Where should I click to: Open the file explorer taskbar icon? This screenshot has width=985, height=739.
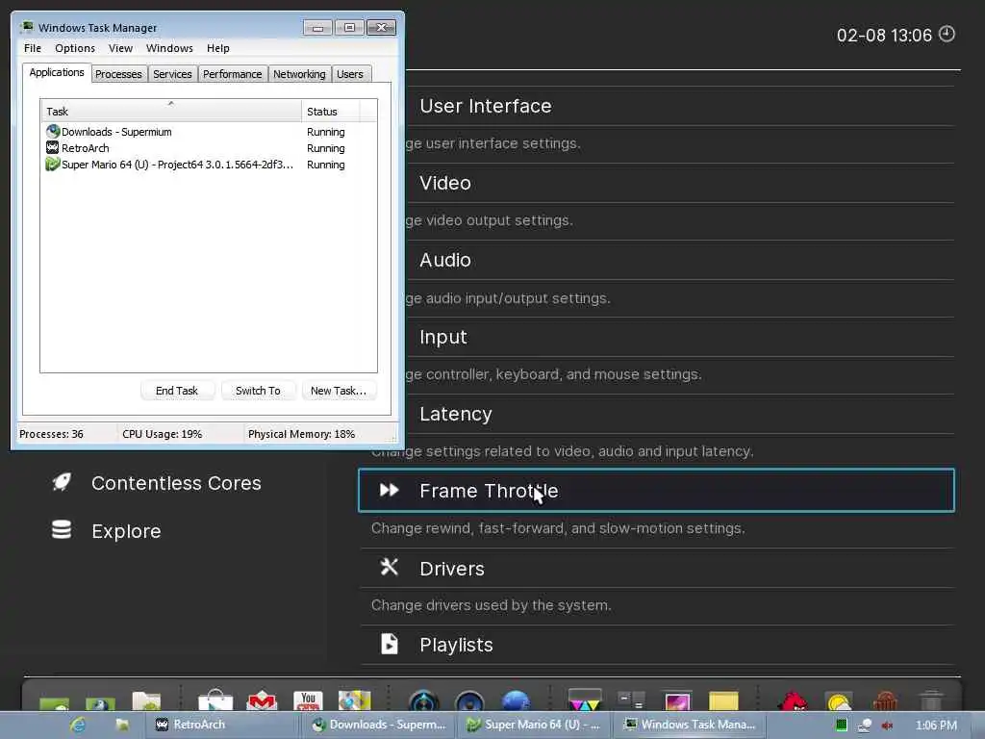[122, 725]
